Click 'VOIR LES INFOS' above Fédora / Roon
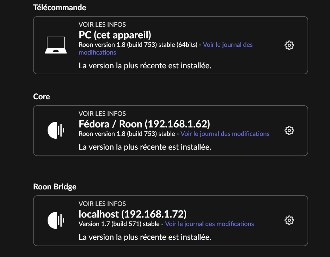Image resolution: width=330 pixels, height=257 pixels. 102,114
